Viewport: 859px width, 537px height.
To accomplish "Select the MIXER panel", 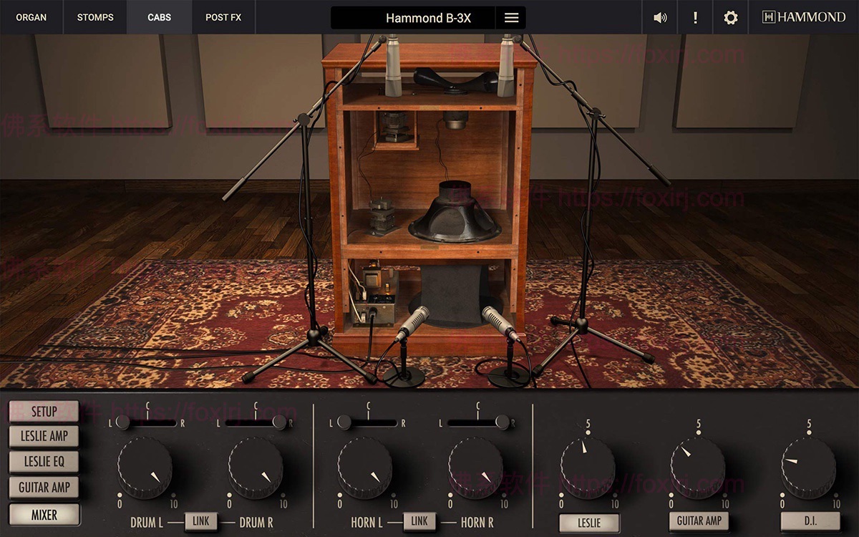I will [x=43, y=513].
